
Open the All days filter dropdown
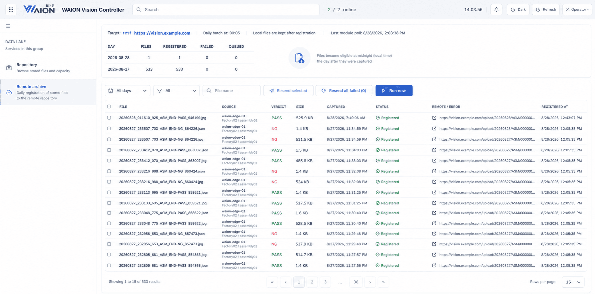pos(127,91)
